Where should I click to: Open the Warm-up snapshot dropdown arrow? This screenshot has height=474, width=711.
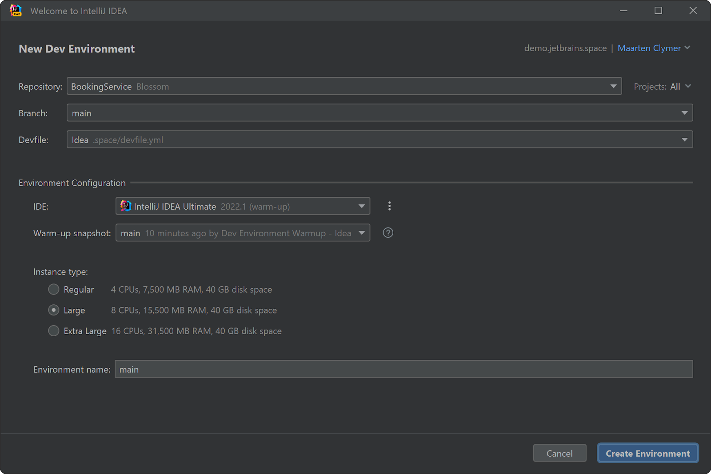click(x=362, y=233)
